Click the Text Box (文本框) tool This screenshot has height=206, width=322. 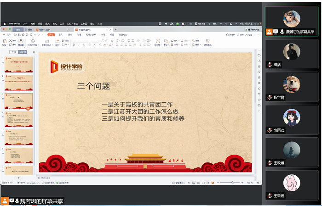point(157,42)
